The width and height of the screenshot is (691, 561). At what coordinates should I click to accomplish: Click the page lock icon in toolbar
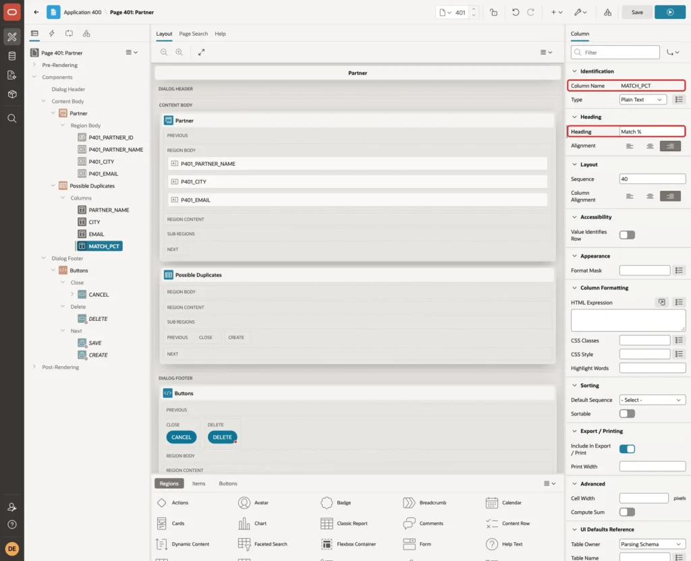point(493,12)
